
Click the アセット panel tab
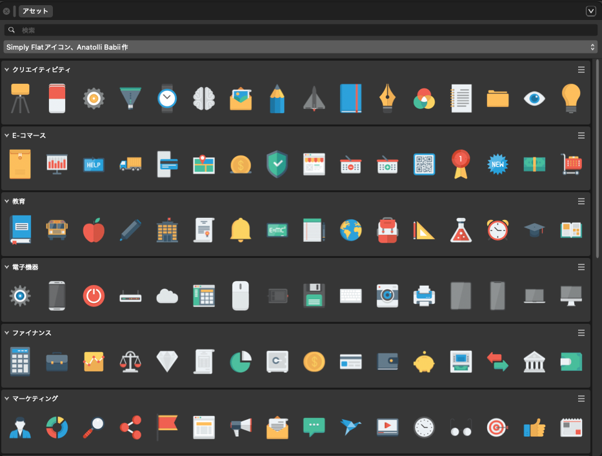(35, 11)
